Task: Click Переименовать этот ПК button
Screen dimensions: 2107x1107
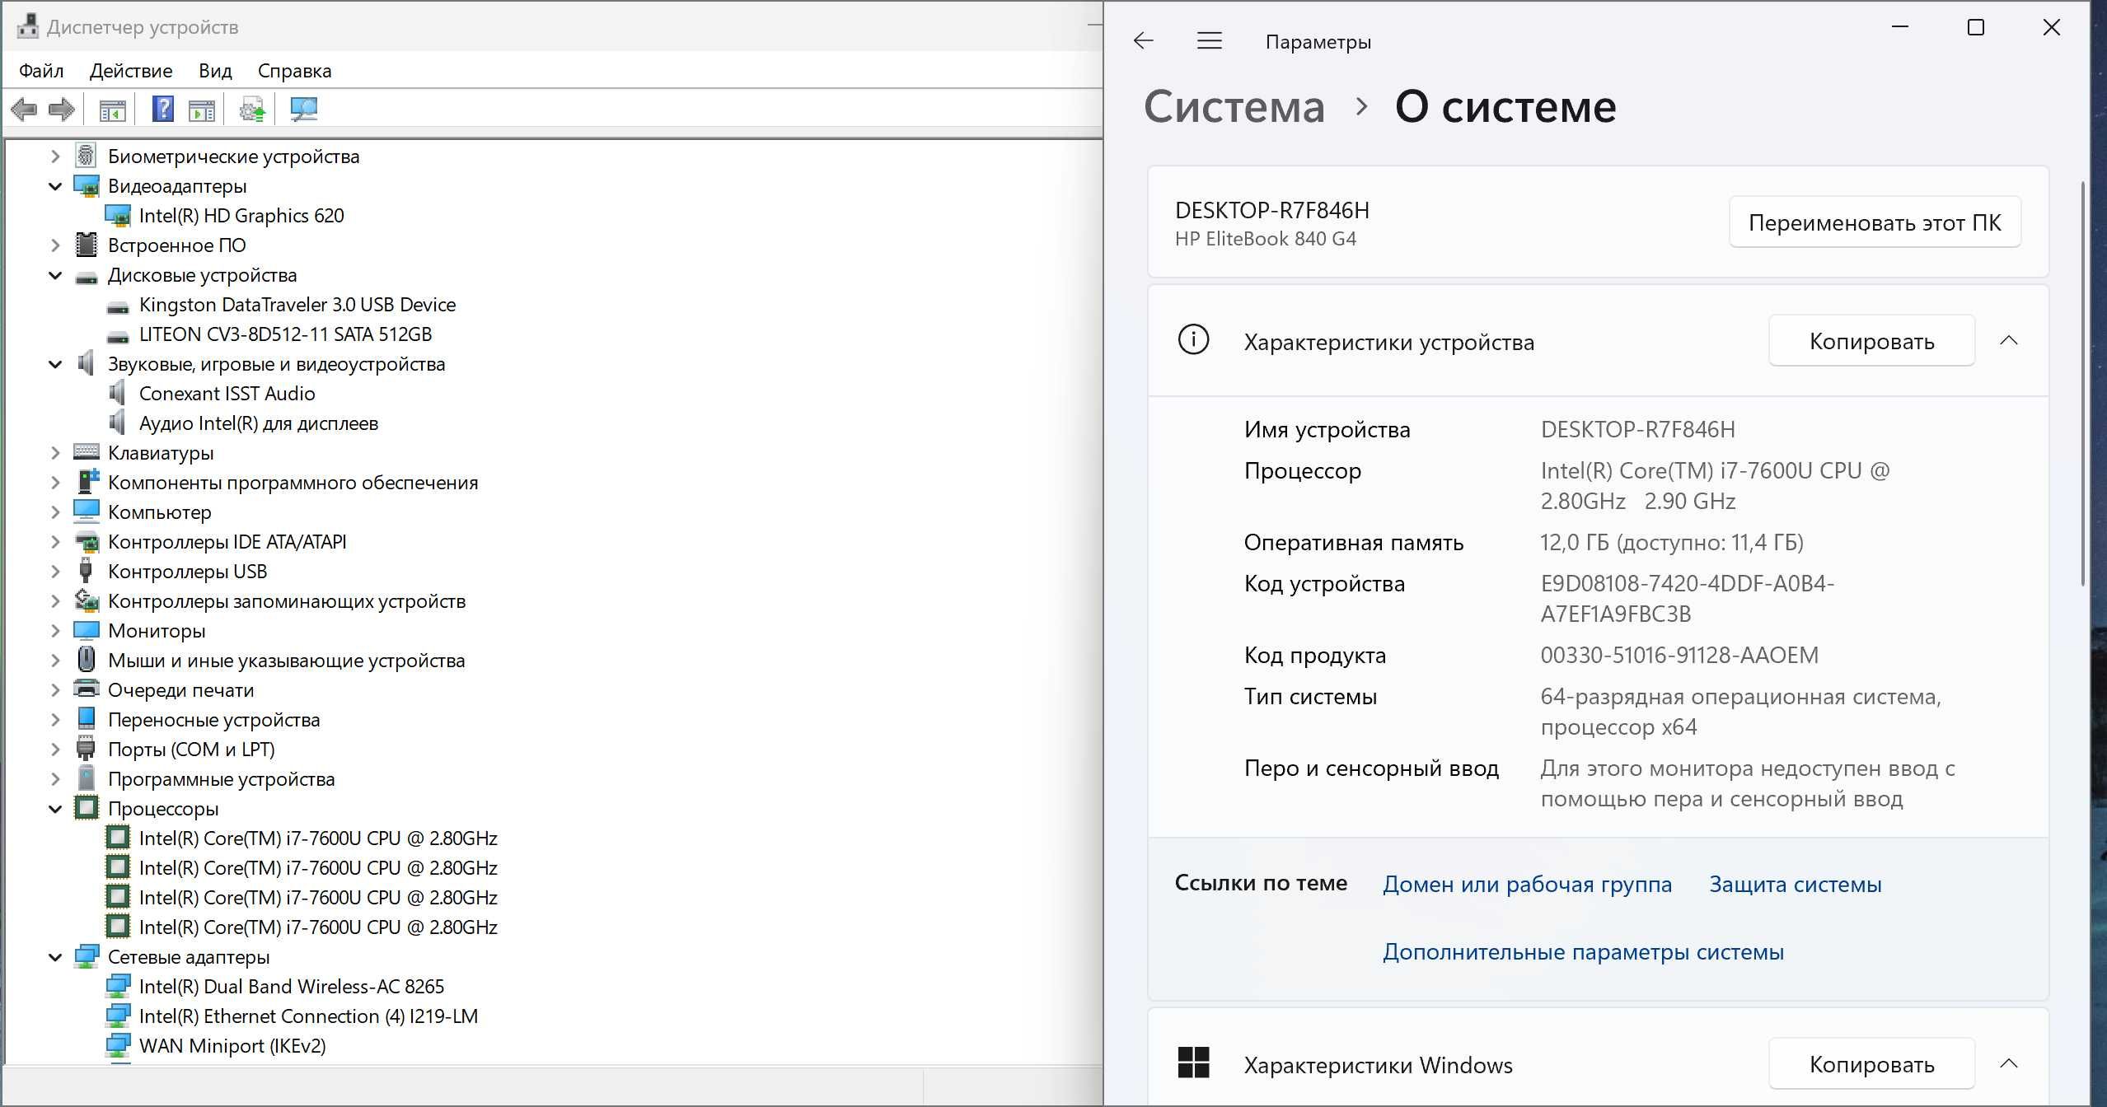Action: [x=1875, y=222]
